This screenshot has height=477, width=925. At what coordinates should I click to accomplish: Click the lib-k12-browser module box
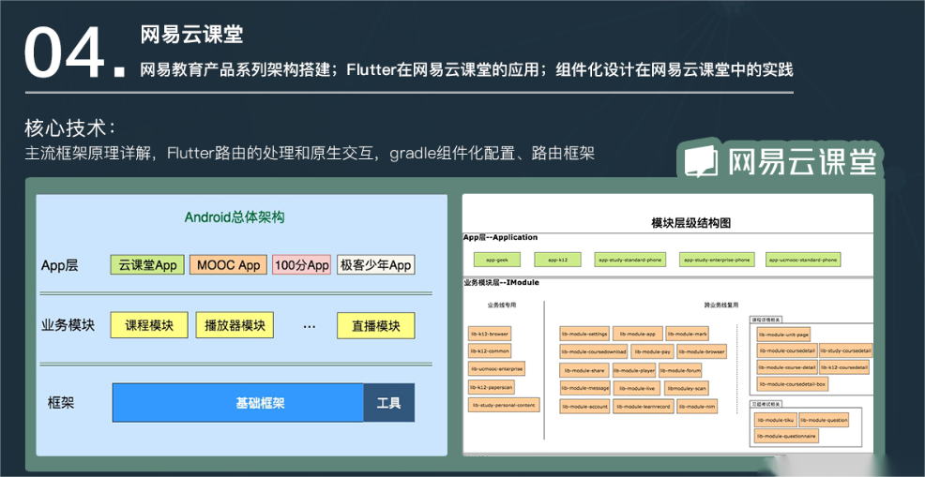[x=490, y=333]
